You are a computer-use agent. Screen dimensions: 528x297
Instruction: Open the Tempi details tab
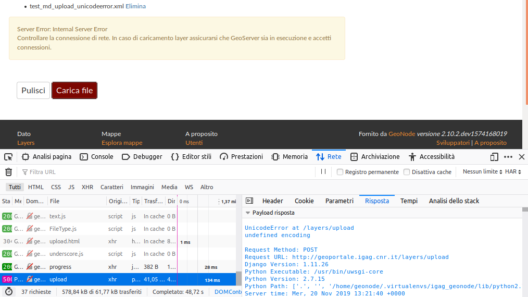[409, 201]
